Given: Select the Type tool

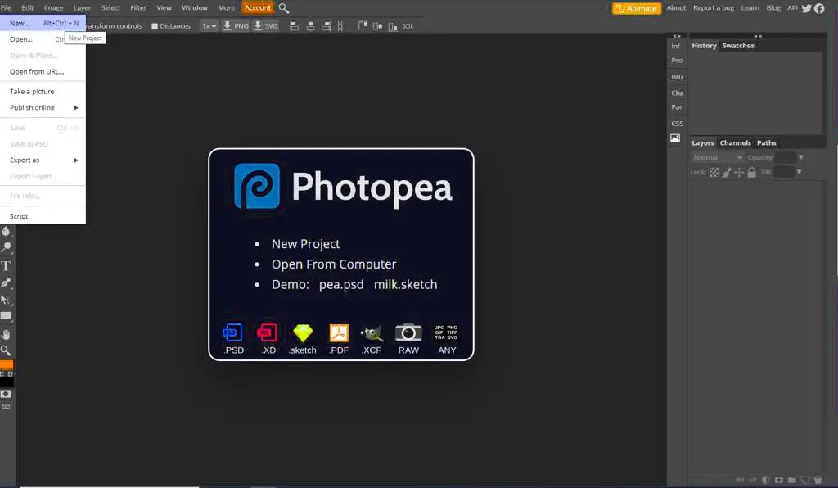Looking at the screenshot, I should coord(6,265).
